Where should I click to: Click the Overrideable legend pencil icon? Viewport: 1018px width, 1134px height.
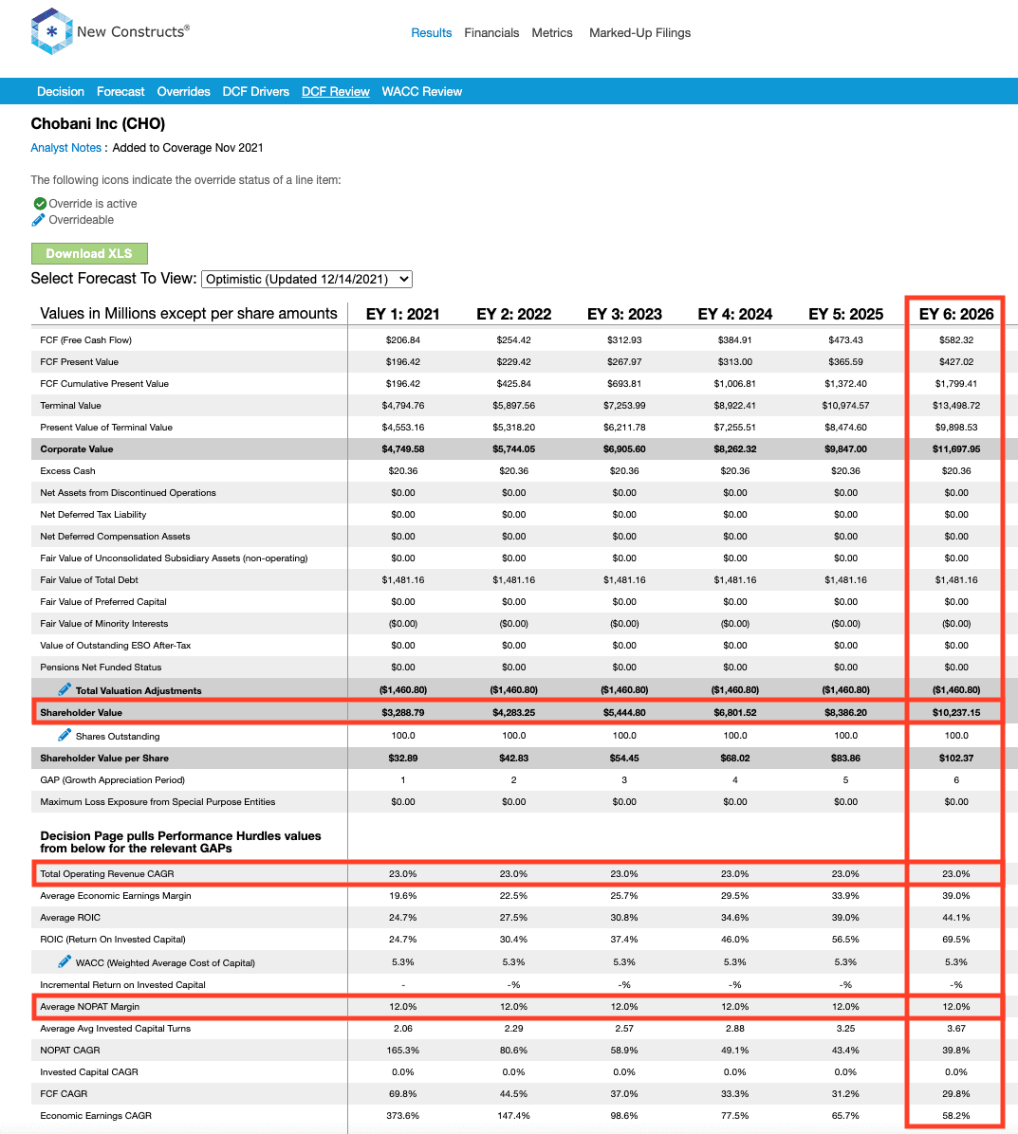click(38, 220)
